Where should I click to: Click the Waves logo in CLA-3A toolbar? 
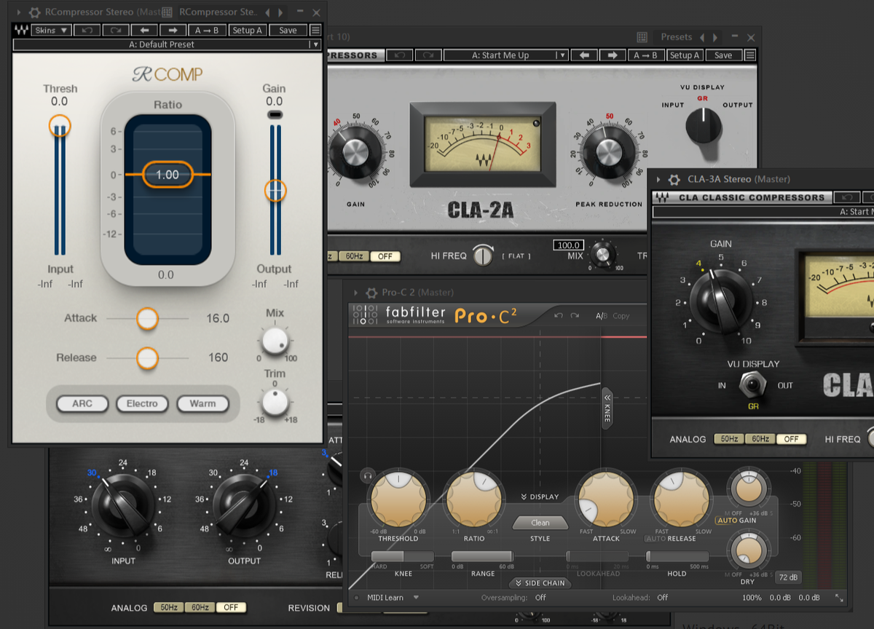(661, 197)
